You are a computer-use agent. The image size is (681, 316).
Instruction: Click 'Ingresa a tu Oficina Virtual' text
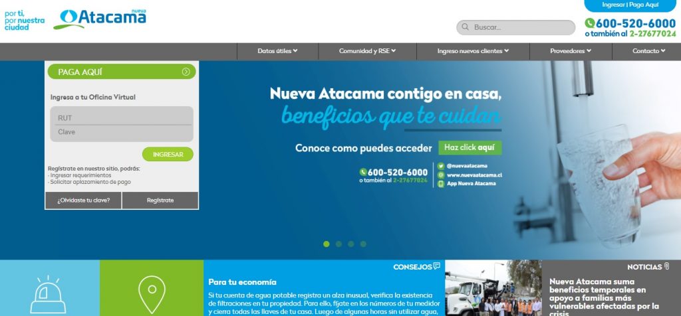point(93,98)
